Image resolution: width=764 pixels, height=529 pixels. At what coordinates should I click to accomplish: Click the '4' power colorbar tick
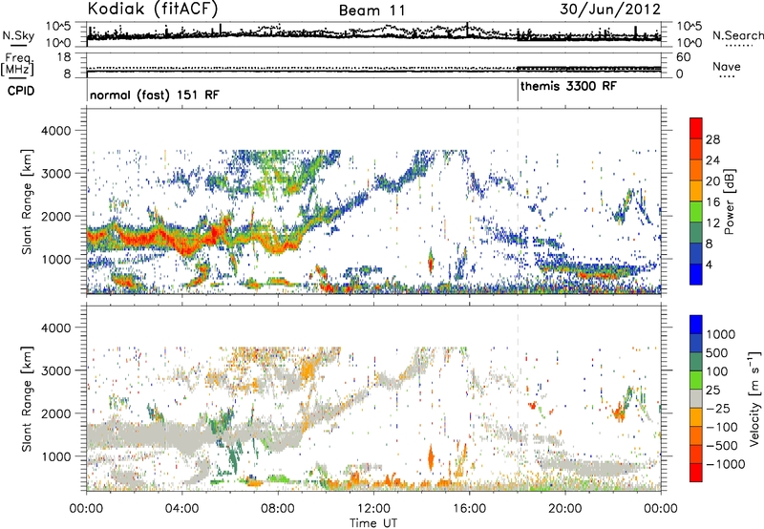pos(709,264)
